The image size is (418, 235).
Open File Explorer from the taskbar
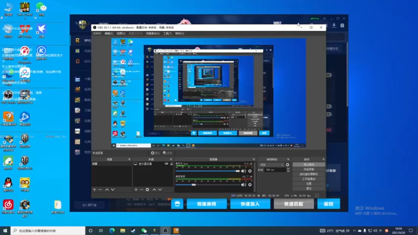click(x=123, y=231)
